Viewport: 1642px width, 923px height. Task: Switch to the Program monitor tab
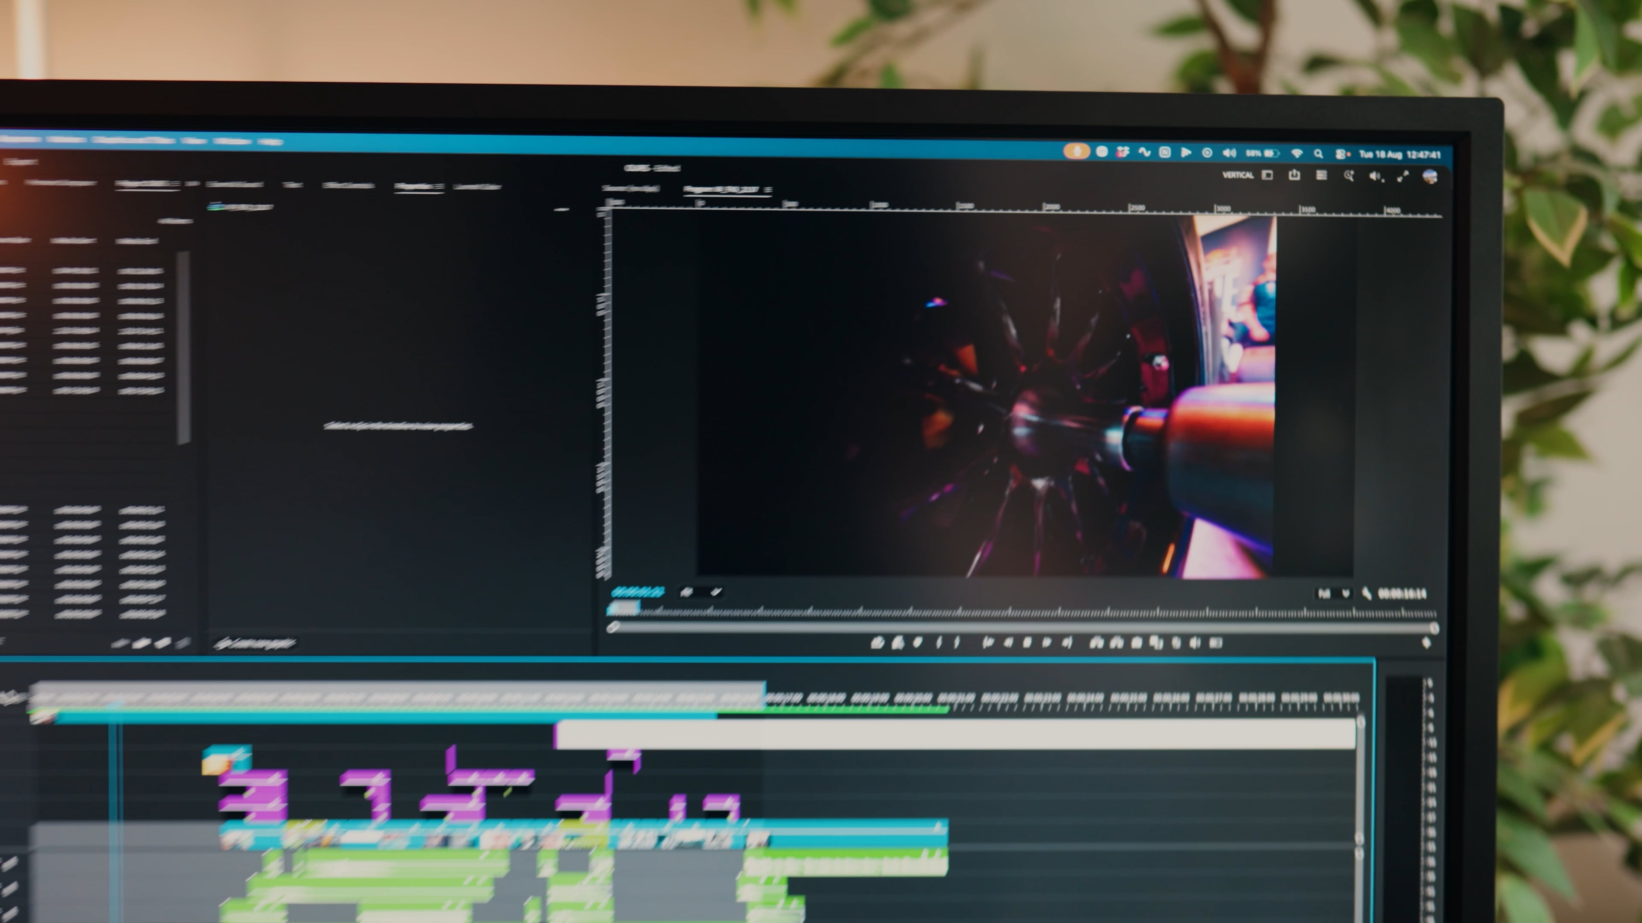[721, 189]
